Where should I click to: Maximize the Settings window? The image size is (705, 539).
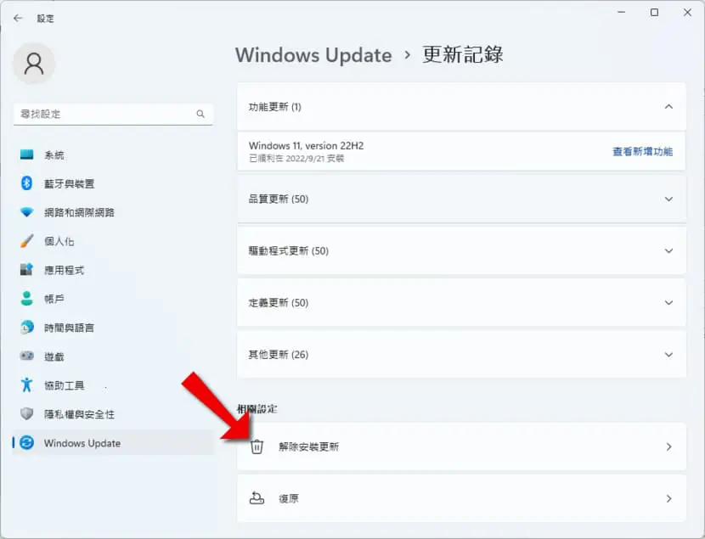pos(654,13)
